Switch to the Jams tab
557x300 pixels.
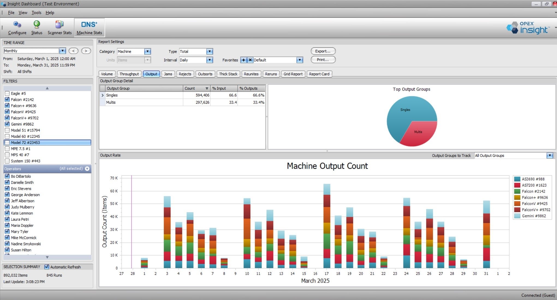(x=168, y=74)
